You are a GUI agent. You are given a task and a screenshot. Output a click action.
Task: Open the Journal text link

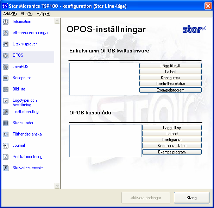[19, 145]
